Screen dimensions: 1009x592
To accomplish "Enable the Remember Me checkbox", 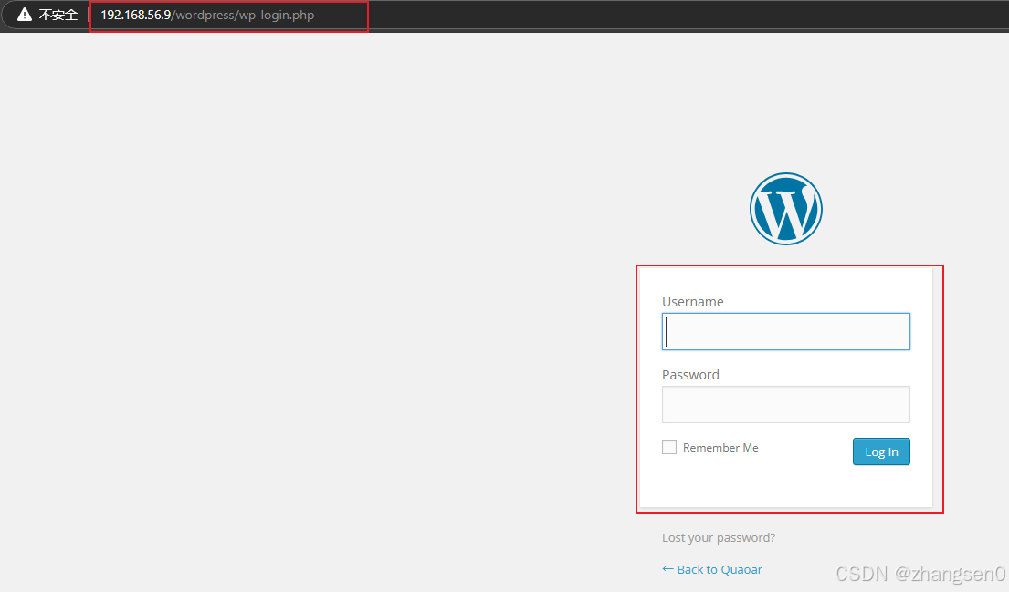I will coord(669,447).
